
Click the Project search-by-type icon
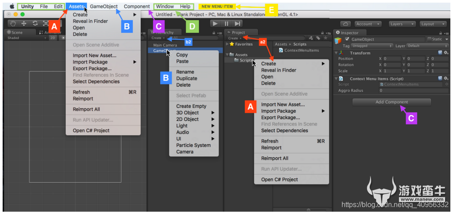[311, 38]
